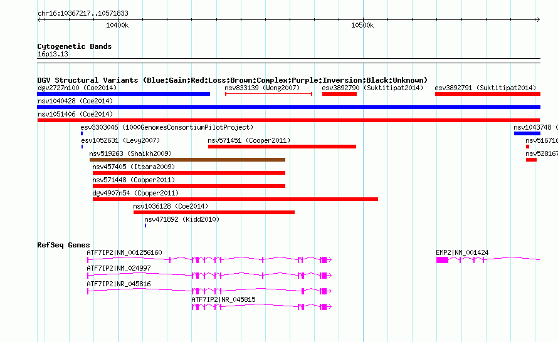The height and width of the screenshot is (342, 558).
Task: Open the ATF7IP2 NR_045815 transcript label
Action: 223,299
